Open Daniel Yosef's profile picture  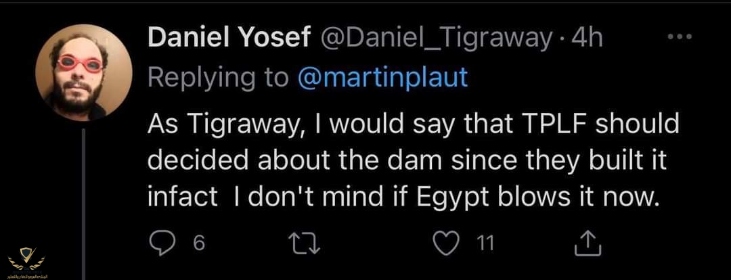point(83,72)
